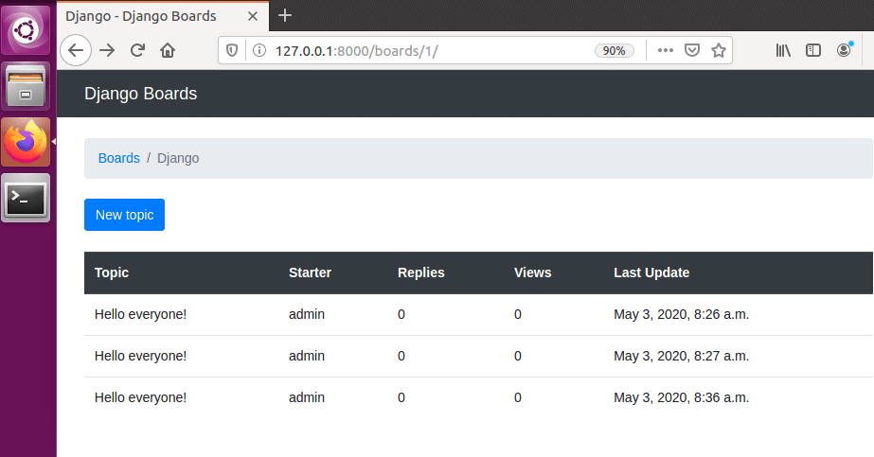Click the Replies column header
The height and width of the screenshot is (457, 874).
pos(420,272)
